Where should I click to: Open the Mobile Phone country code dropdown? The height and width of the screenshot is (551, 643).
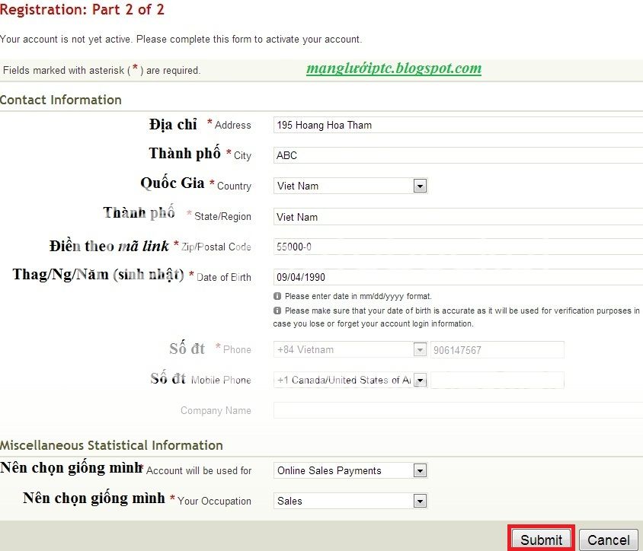tap(419, 381)
